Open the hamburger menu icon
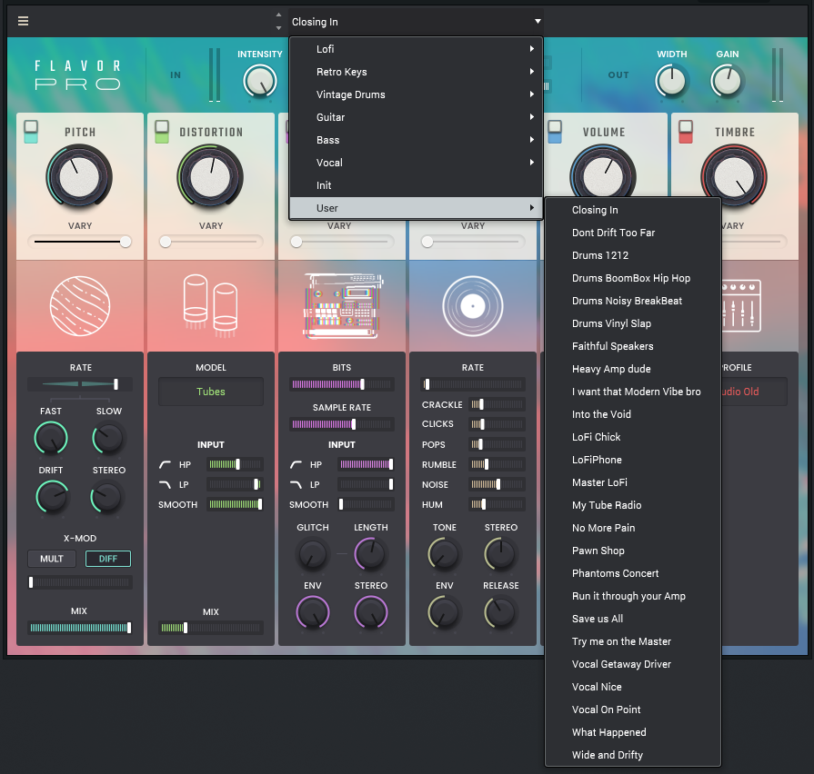814x774 pixels. (23, 21)
